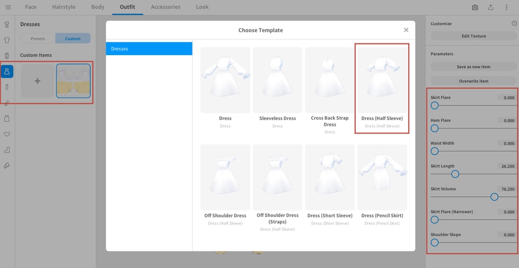
Task: Select the sleeveless top sidebar icon
Action: 7,118
